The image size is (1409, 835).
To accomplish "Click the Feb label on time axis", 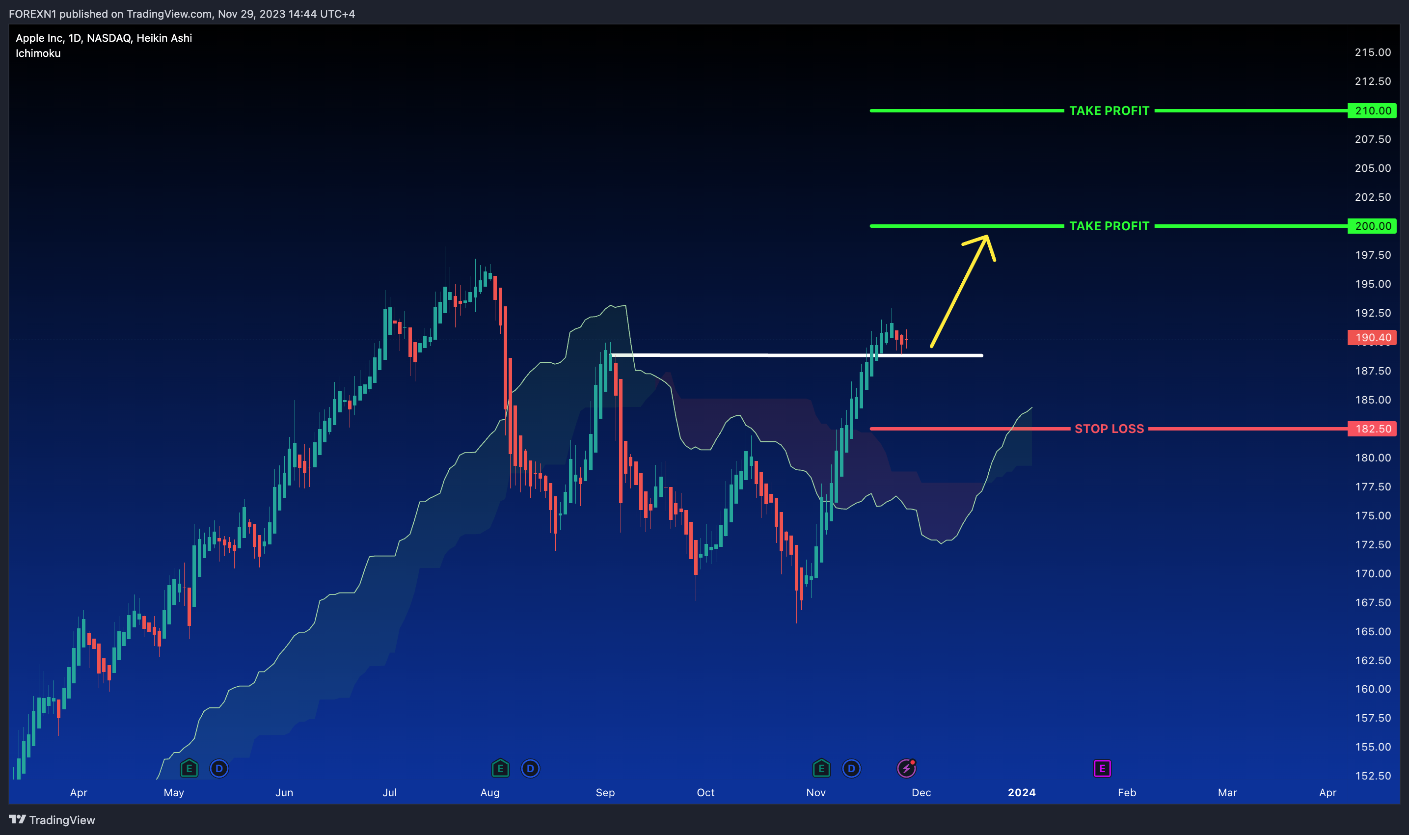I will point(1127,792).
